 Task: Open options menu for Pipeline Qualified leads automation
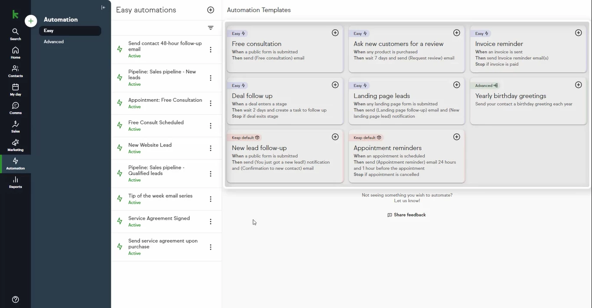pos(211,174)
